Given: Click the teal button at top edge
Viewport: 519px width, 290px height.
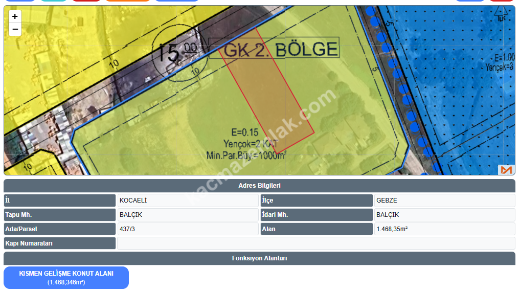Looking at the screenshot, I should (53, 1).
